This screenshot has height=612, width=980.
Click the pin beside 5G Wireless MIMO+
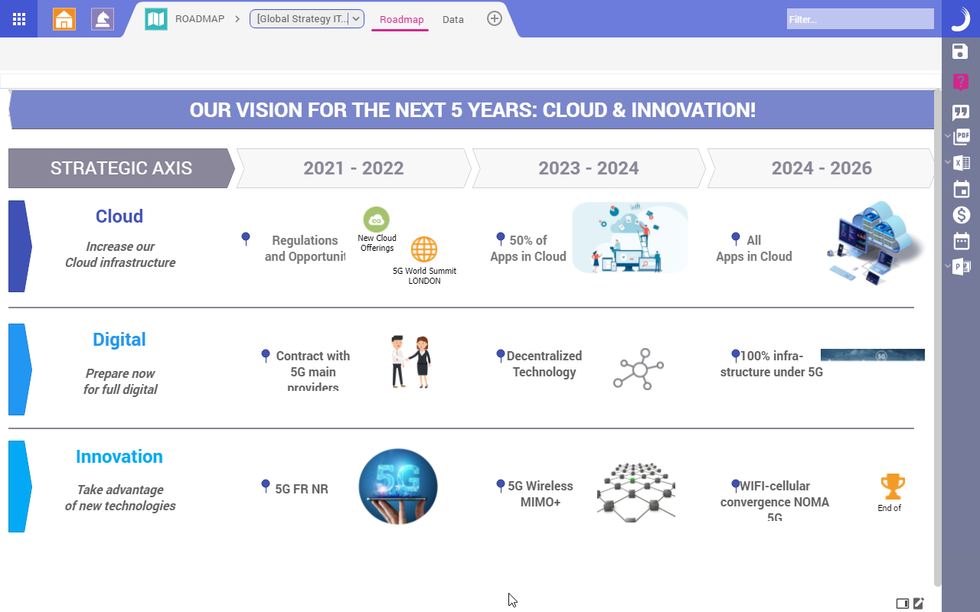pyautogui.click(x=501, y=486)
